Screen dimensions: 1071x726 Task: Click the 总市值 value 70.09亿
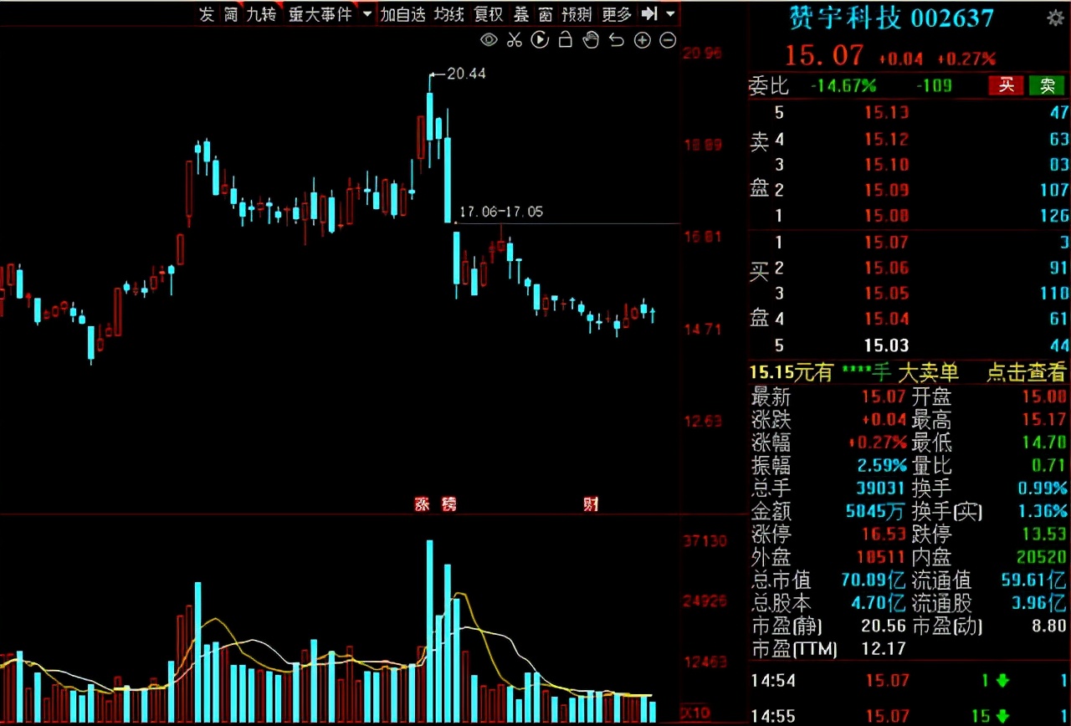(x=874, y=580)
